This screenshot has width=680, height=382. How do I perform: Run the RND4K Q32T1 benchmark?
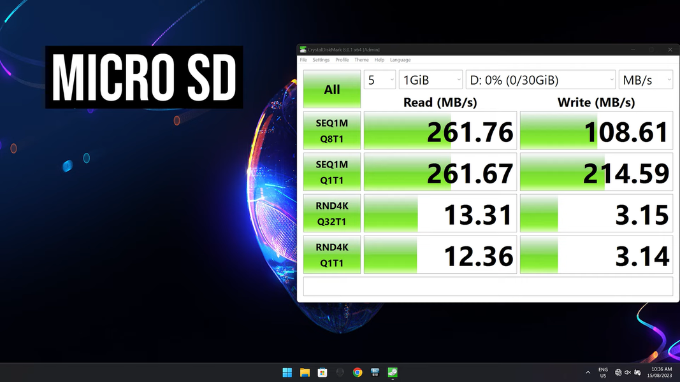point(332,213)
